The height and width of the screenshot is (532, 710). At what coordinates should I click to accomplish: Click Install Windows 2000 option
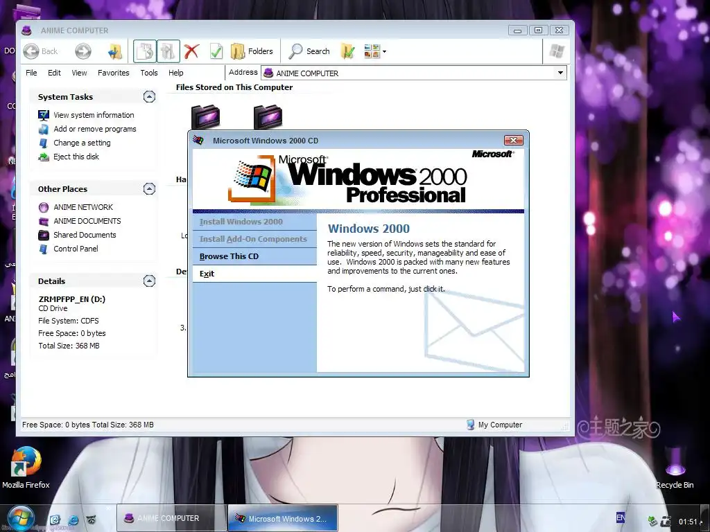(x=254, y=222)
